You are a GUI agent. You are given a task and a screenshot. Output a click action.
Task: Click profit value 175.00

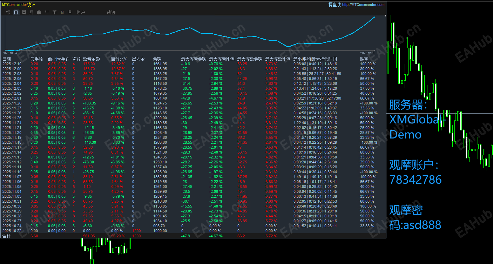point(89,64)
